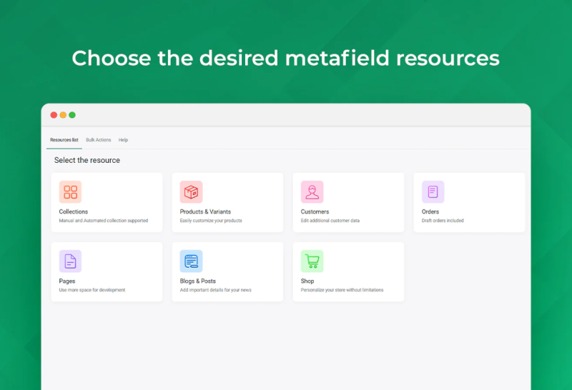The width and height of the screenshot is (572, 390).
Task: Click the Orders document icon
Action: point(433,191)
